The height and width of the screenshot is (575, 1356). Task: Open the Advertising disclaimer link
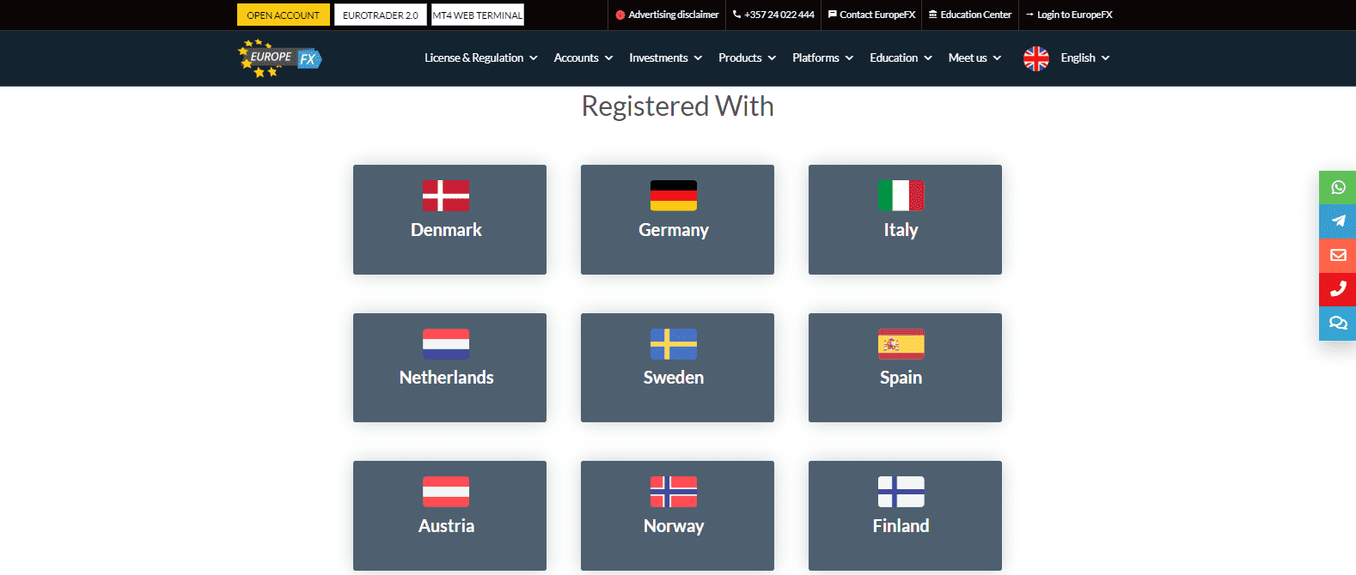667,15
